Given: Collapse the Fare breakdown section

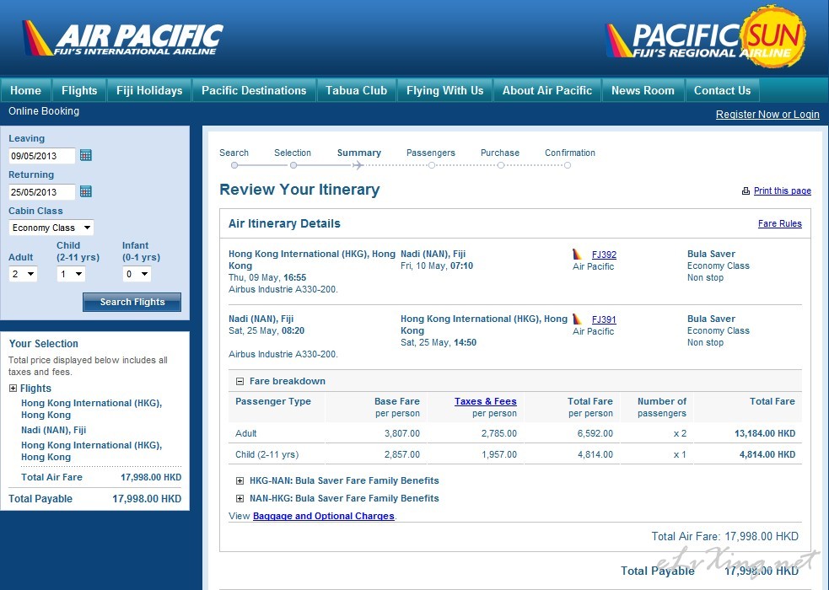Looking at the screenshot, I should coord(240,381).
